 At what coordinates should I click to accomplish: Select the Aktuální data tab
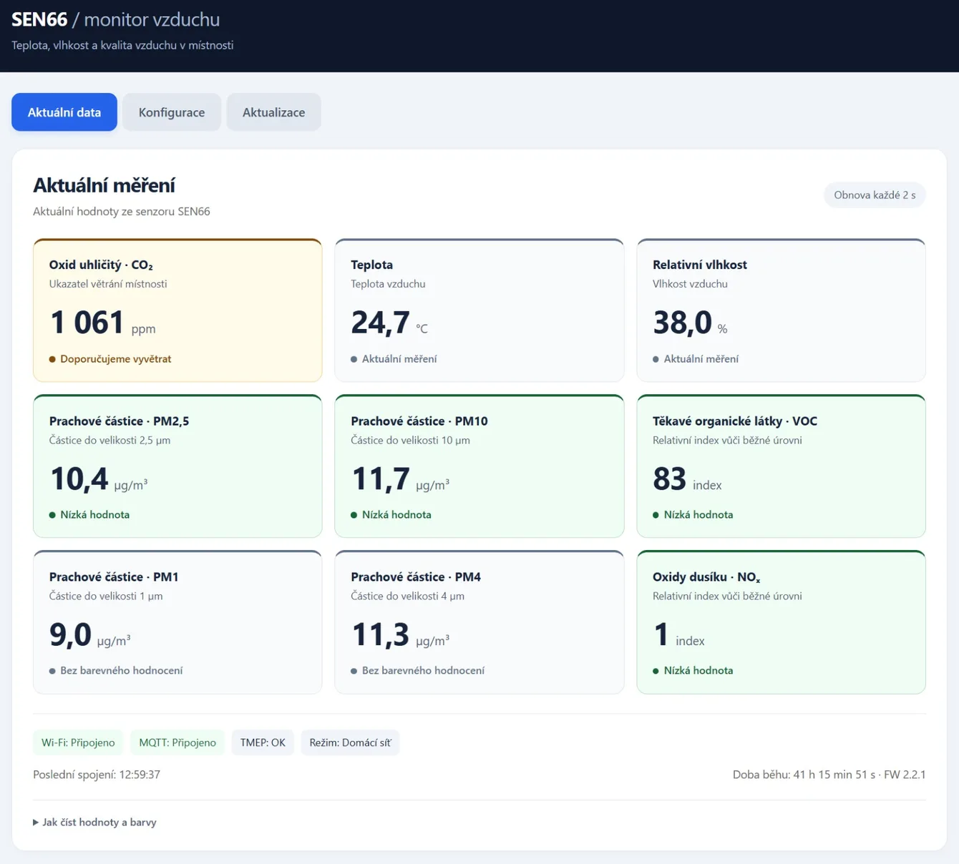coord(64,112)
